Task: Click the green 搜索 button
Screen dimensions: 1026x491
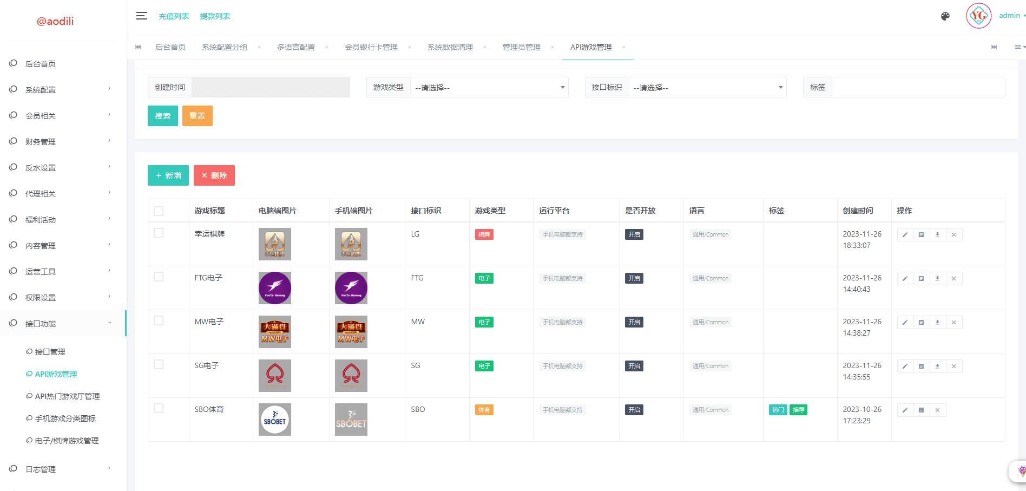Action: pos(162,116)
